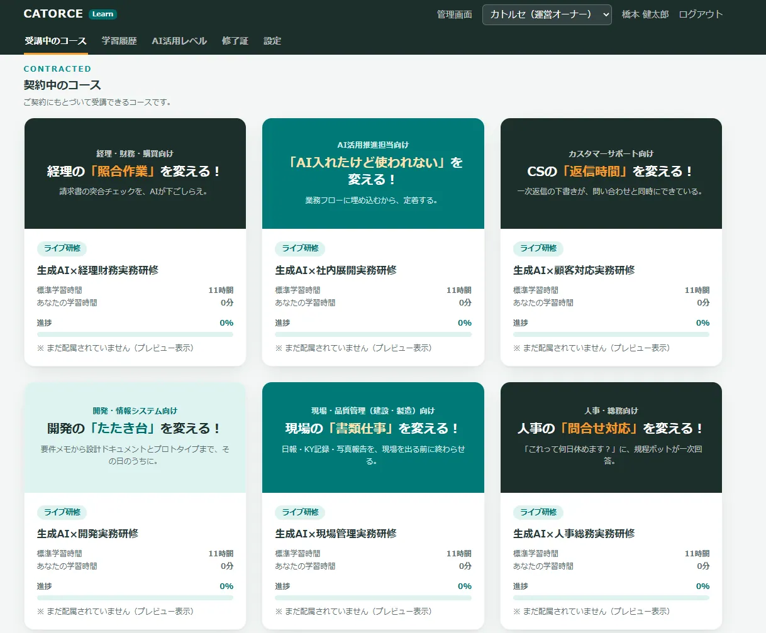This screenshot has width=766, height=633.
Task: Go to the 修了証 tab
Action: tap(235, 41)
